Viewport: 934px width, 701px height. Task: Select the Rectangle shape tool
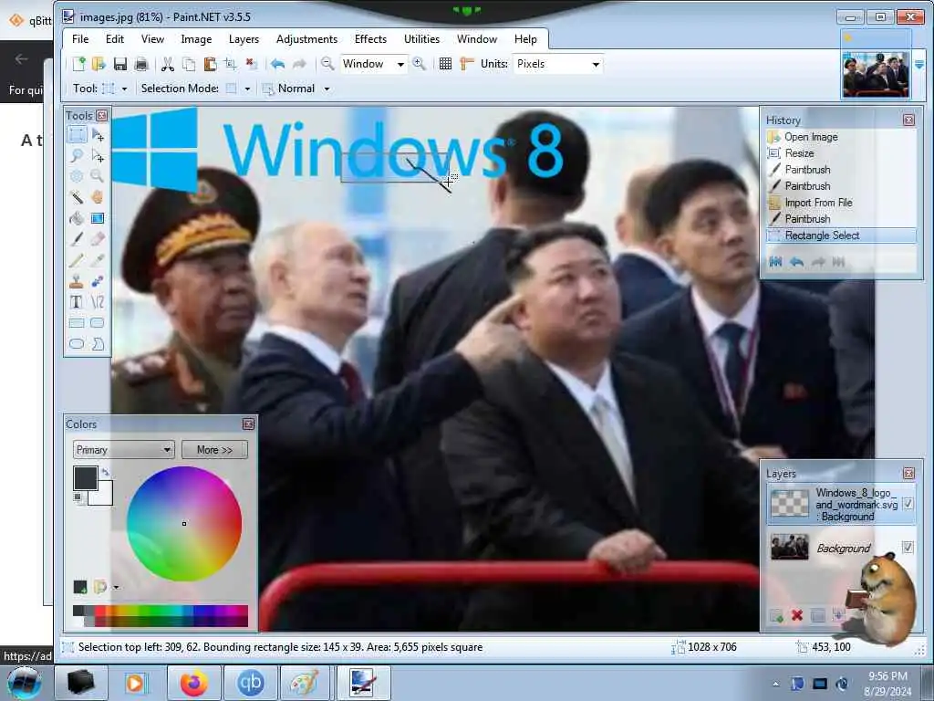pos(77,322)
